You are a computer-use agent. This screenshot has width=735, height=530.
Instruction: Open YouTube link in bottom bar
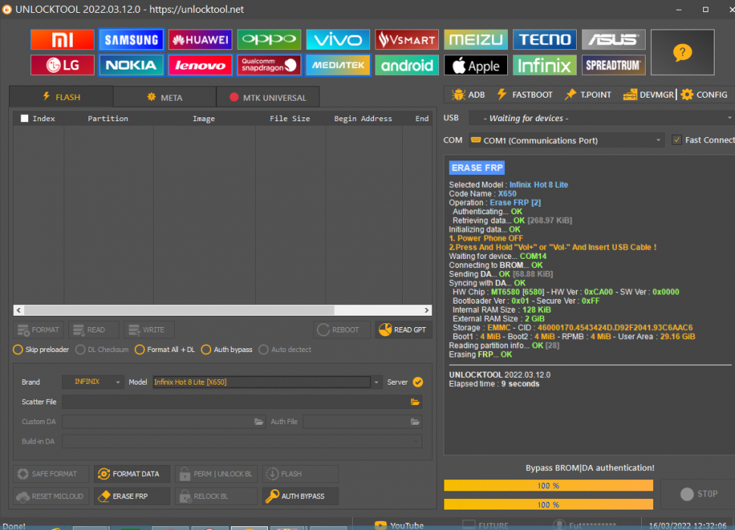[x=399, y=525]
